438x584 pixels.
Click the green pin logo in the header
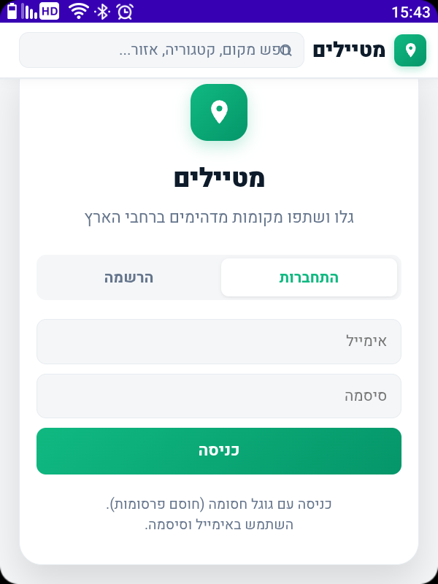click(x=410, y=50)
